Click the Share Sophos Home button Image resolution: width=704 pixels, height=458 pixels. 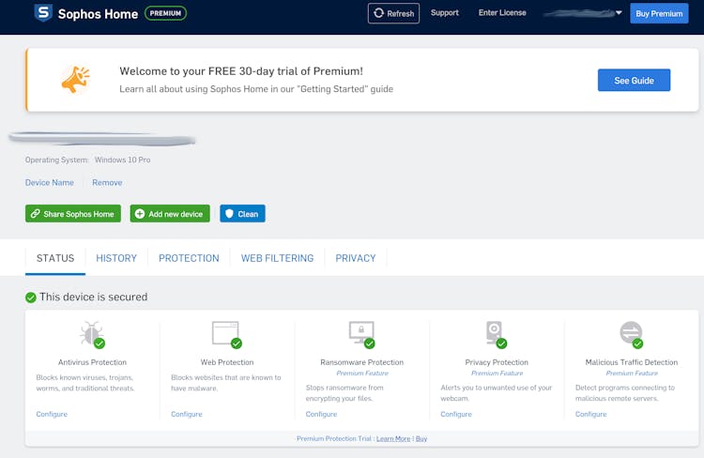click(73, 214)
